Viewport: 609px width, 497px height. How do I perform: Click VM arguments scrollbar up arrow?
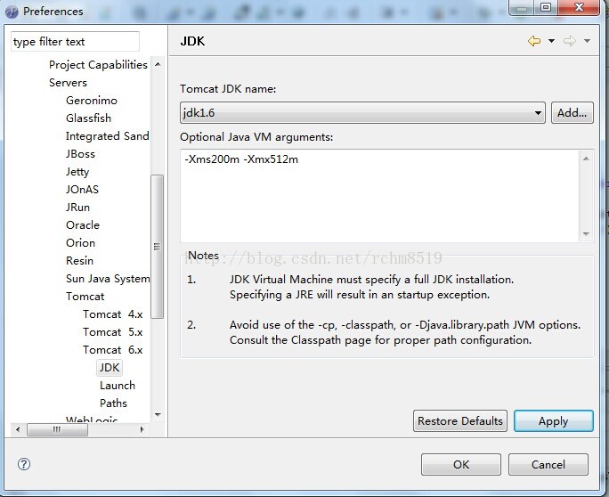[586, 159]
